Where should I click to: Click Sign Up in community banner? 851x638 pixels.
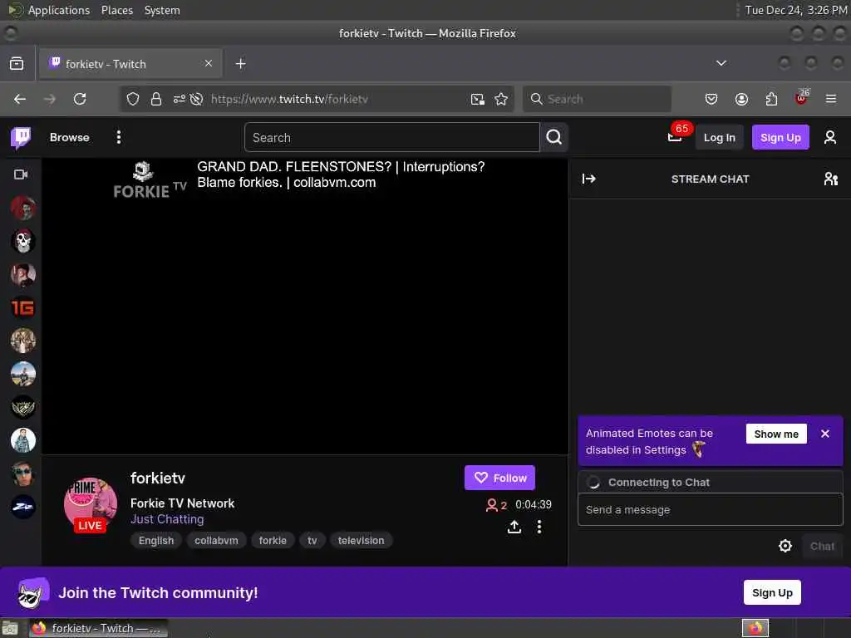click(772, 592)
